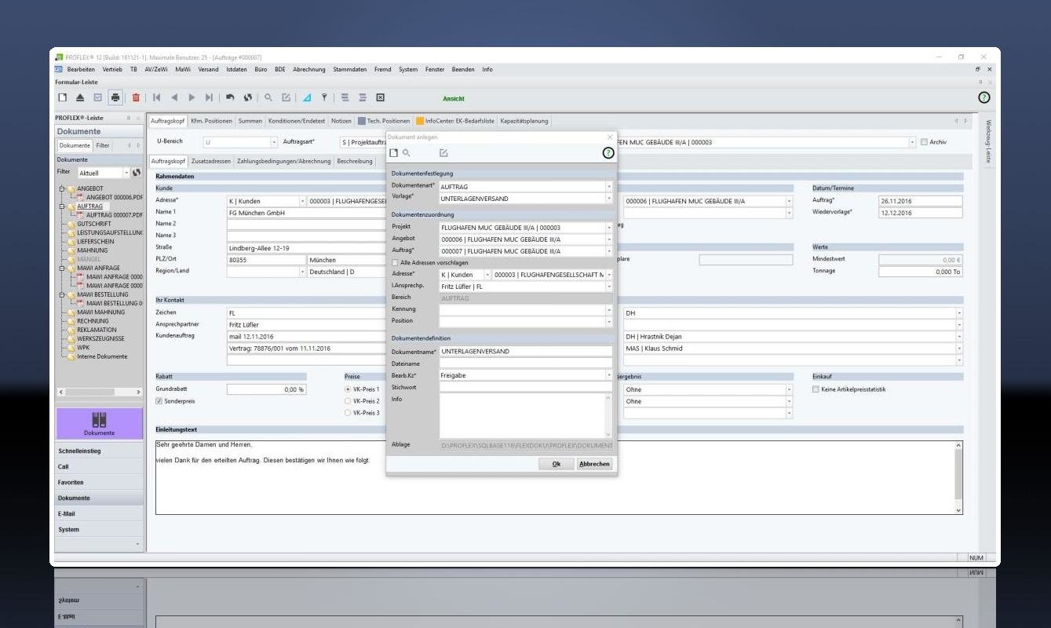Viewport: 1051px width, 628px height.
Task: Open the Stammdaten menu
Action: click(349, 69)
